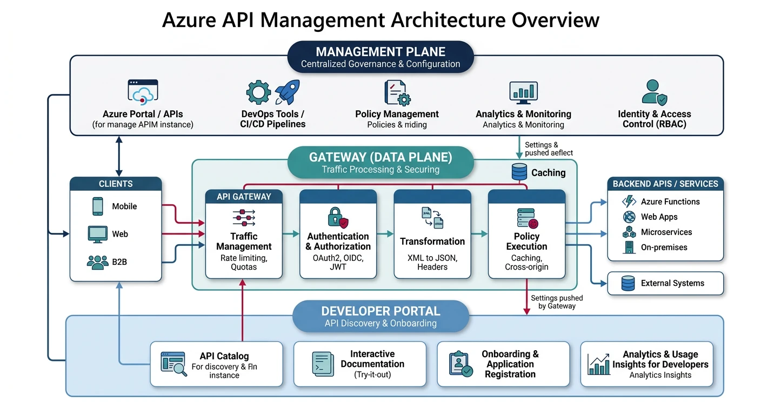761x415 pixels.
Task: Click the Traffic Management sliders icon
Action: coord(243,218)
